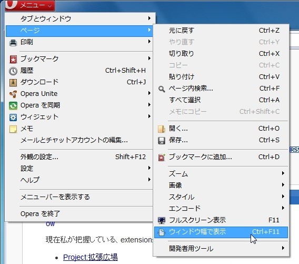Choose すべて選択 menu entry
This screenshot has width=299, height=264.
tap(221, 100)
